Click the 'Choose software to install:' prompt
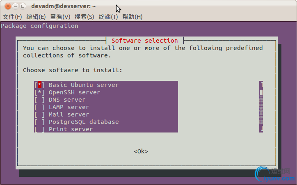Viewport: 297px width, 185px height. pyautogui.click(x=73, y=70)
